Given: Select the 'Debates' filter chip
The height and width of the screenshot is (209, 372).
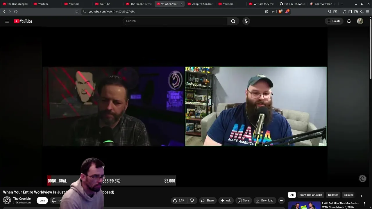Looking at the screenshot, I should click(x=333, y=195).
